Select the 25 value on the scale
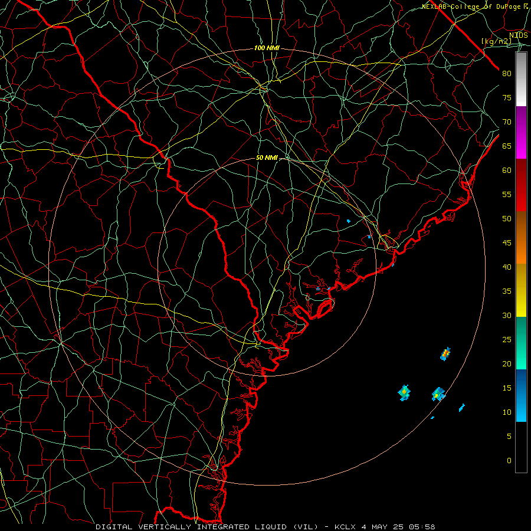This screenshot has height=531, width=531. tap(507, 339)
